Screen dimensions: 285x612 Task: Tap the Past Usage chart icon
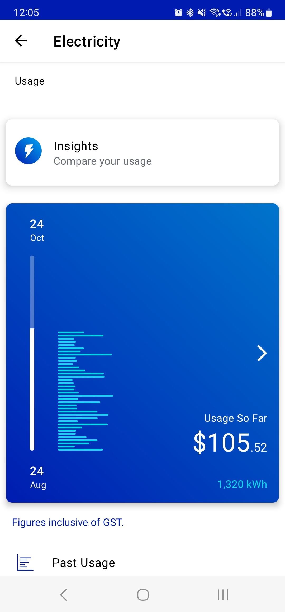pos(25,562)
